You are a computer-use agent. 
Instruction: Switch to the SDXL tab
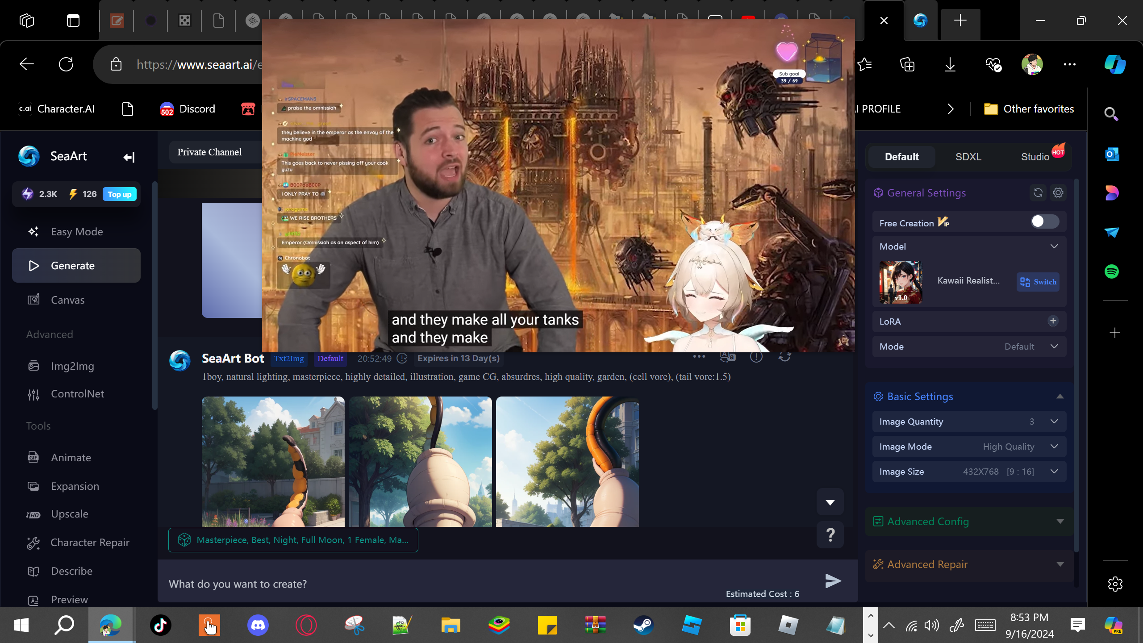tap(968, 157)
